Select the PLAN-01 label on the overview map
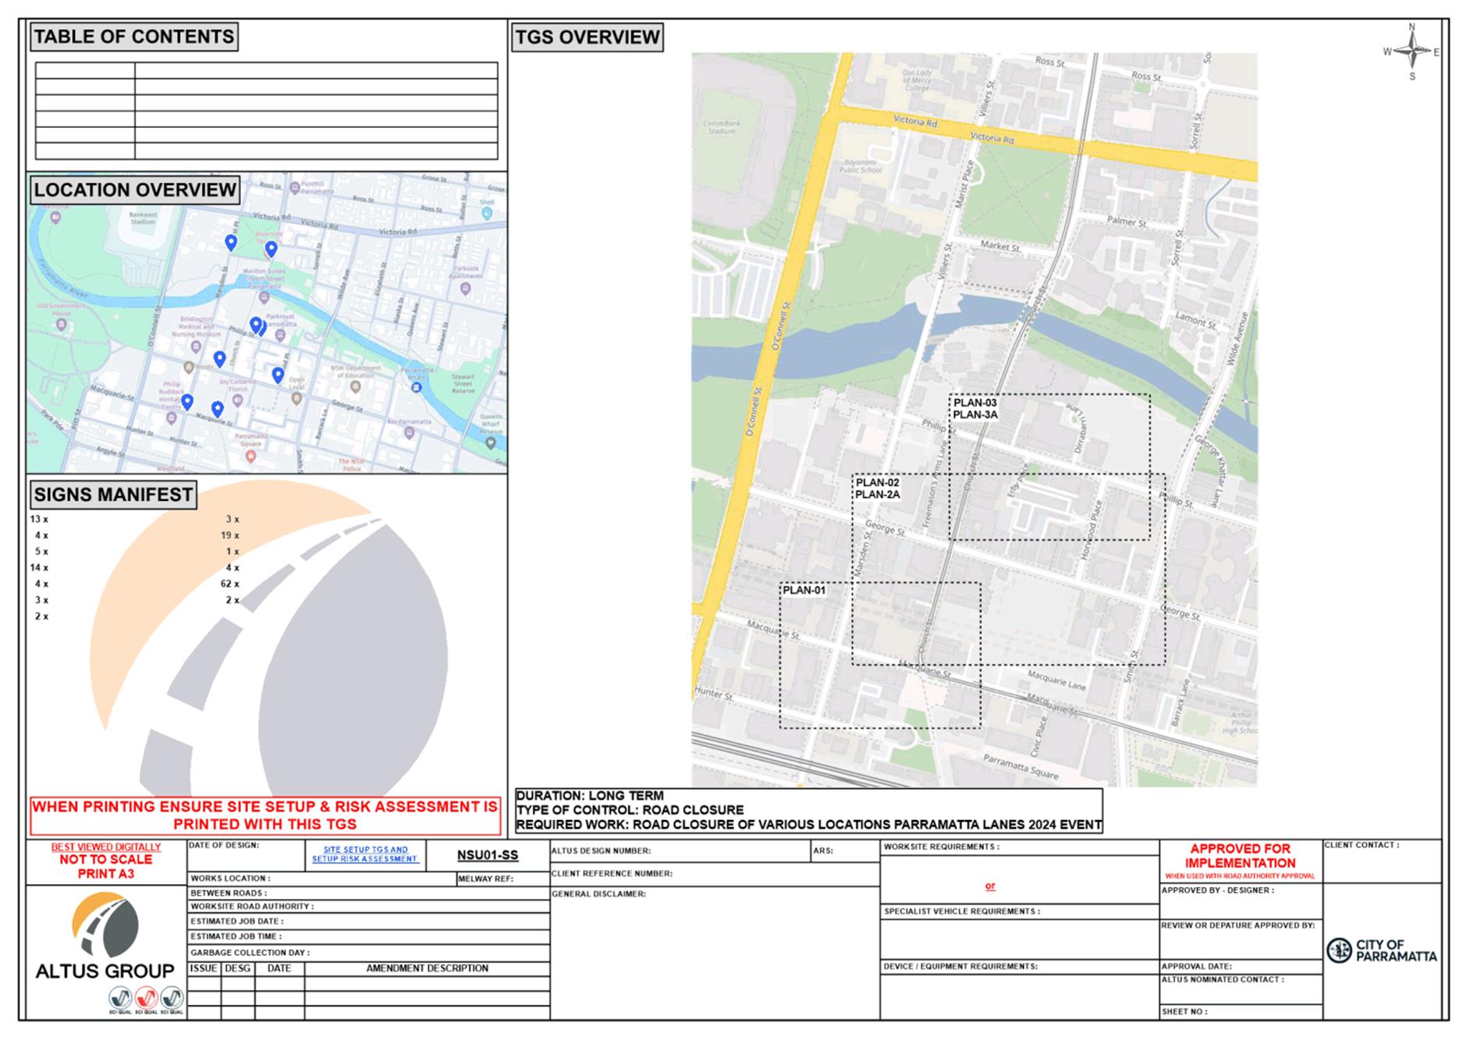Viewport: 1466px width, 1037px height. pos(804,591)
